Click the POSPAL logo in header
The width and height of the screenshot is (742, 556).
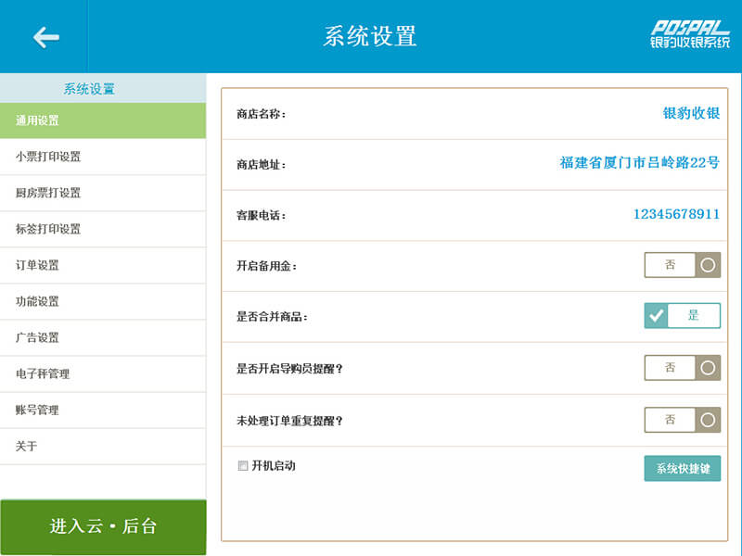pyautogui.click(x=689, y=34)
